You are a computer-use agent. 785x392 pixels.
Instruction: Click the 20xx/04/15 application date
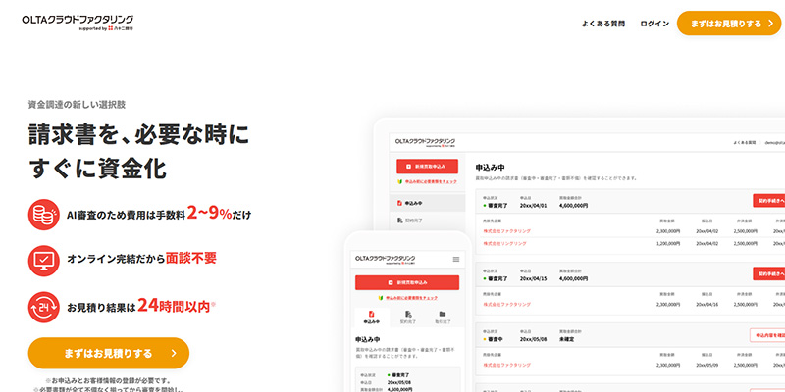click(533, 278)
